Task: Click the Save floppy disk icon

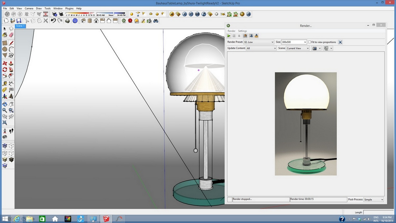Action: click(x=19, y=21)
